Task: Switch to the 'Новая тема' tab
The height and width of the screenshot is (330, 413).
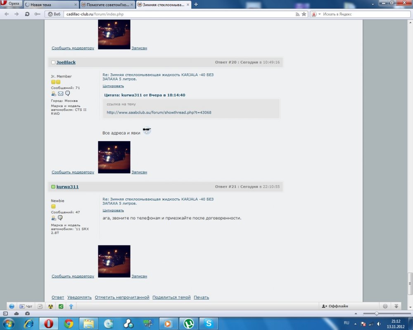Action: pos(50,5)
